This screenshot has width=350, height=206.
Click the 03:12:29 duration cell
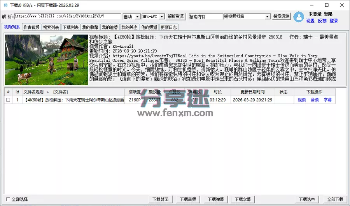pos(218,100)
